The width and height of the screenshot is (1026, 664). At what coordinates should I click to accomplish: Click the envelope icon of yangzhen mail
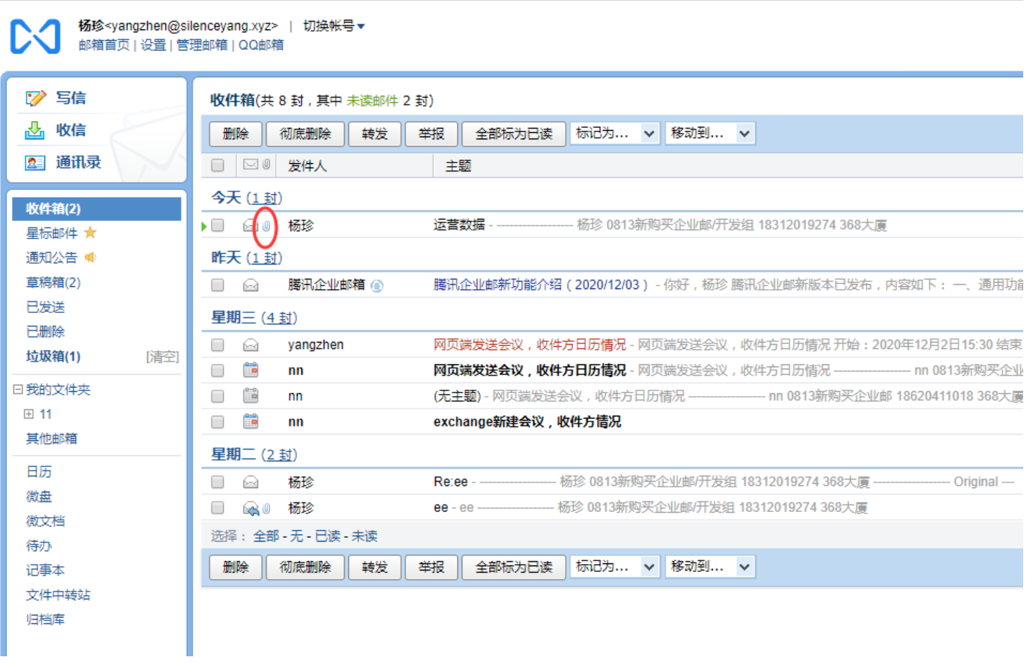(251, 345)
